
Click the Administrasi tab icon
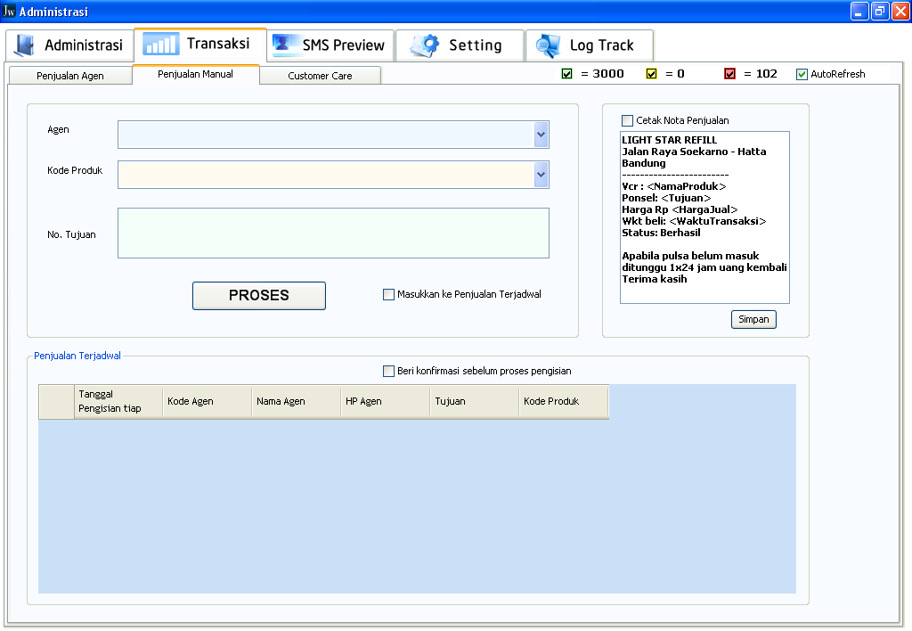(25, 45)
